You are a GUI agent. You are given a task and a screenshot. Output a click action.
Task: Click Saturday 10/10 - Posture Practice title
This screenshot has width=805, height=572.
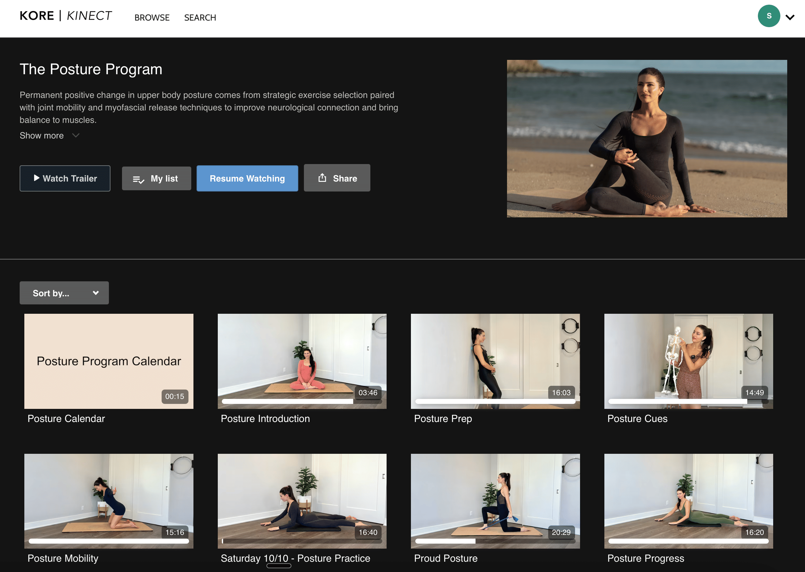(295, 558)
